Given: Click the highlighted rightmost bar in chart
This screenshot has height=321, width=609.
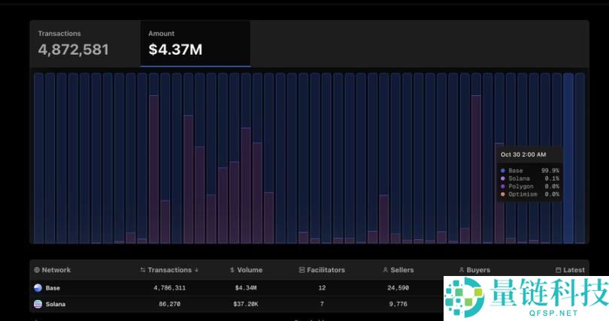Looking at the screenshot, I should [568, 157].
